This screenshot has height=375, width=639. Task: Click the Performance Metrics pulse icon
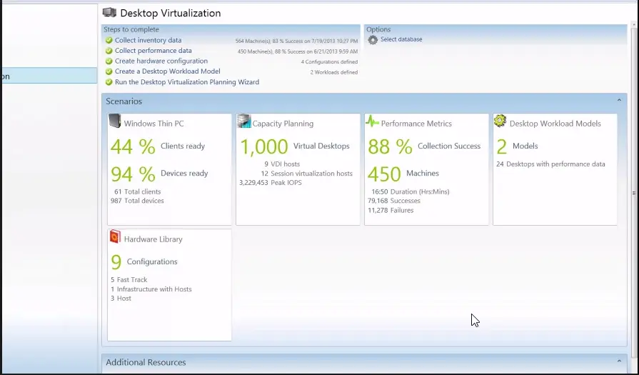(372, 122)
